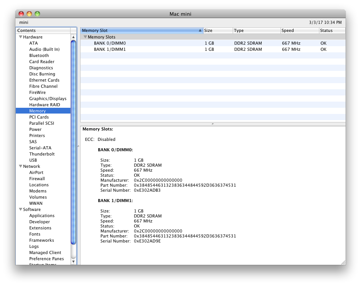Sort by Memory Slot column header
The width and height of the screenshot is (361, 286).
click(x=142, y=30)
